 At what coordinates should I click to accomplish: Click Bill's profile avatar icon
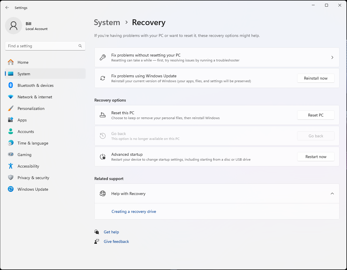click(14, 26)
